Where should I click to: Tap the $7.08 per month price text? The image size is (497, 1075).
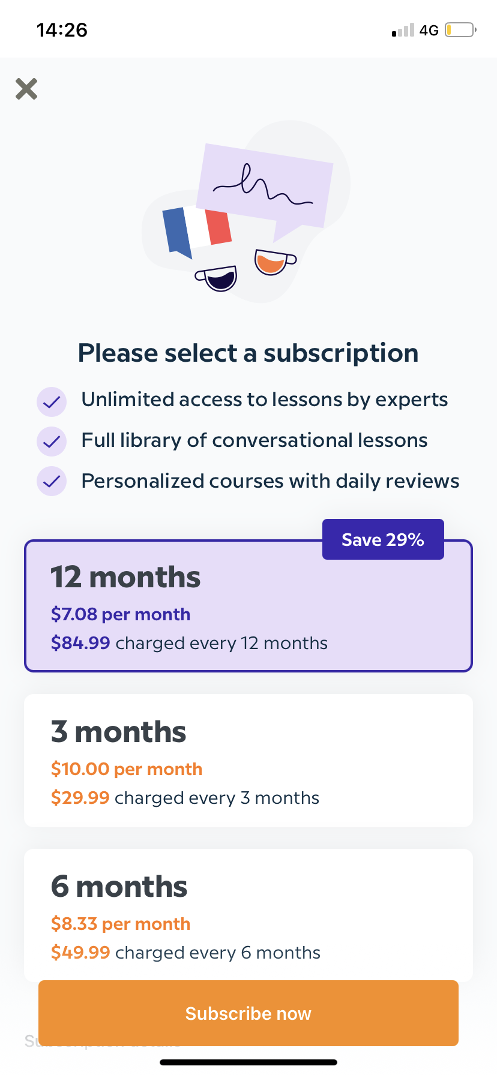coord(120,614)
